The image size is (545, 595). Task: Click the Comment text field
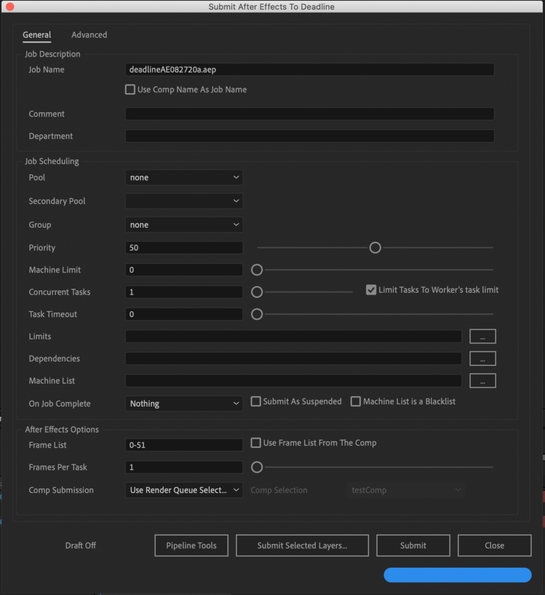(310, 114)
